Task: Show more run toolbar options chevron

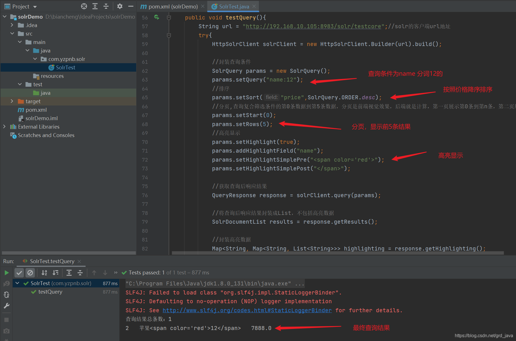Action: [x=116, y=272]
